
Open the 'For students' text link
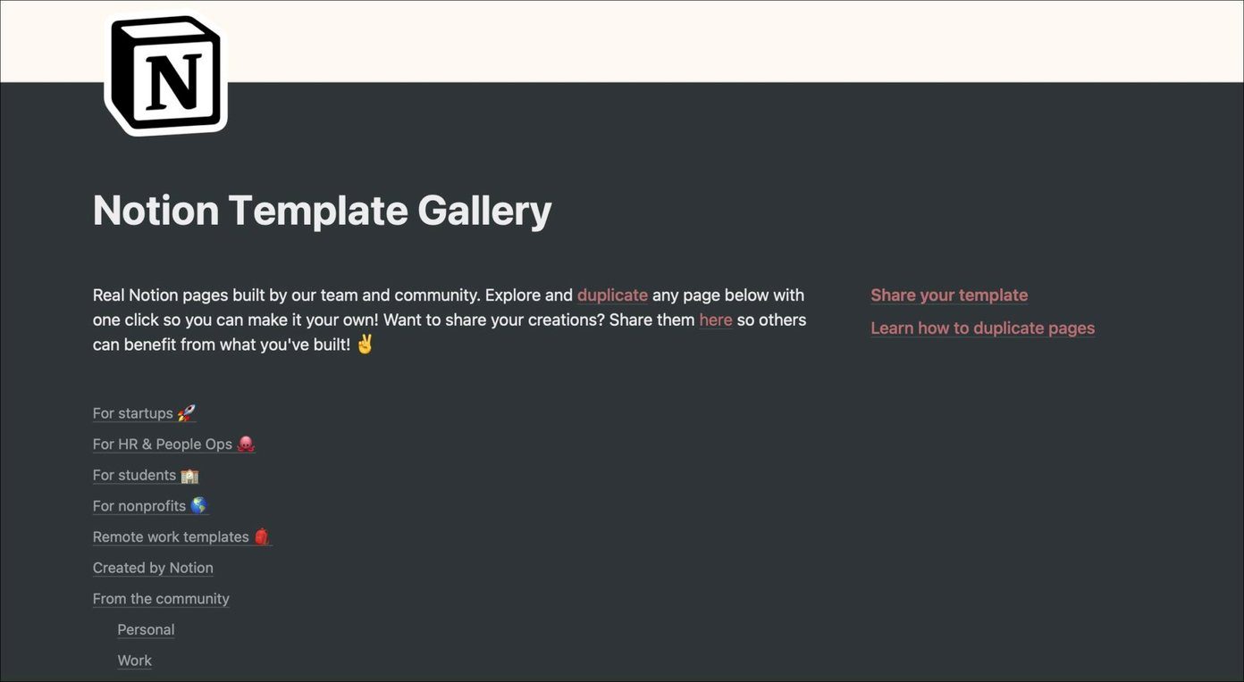click(x=134, y=476)
